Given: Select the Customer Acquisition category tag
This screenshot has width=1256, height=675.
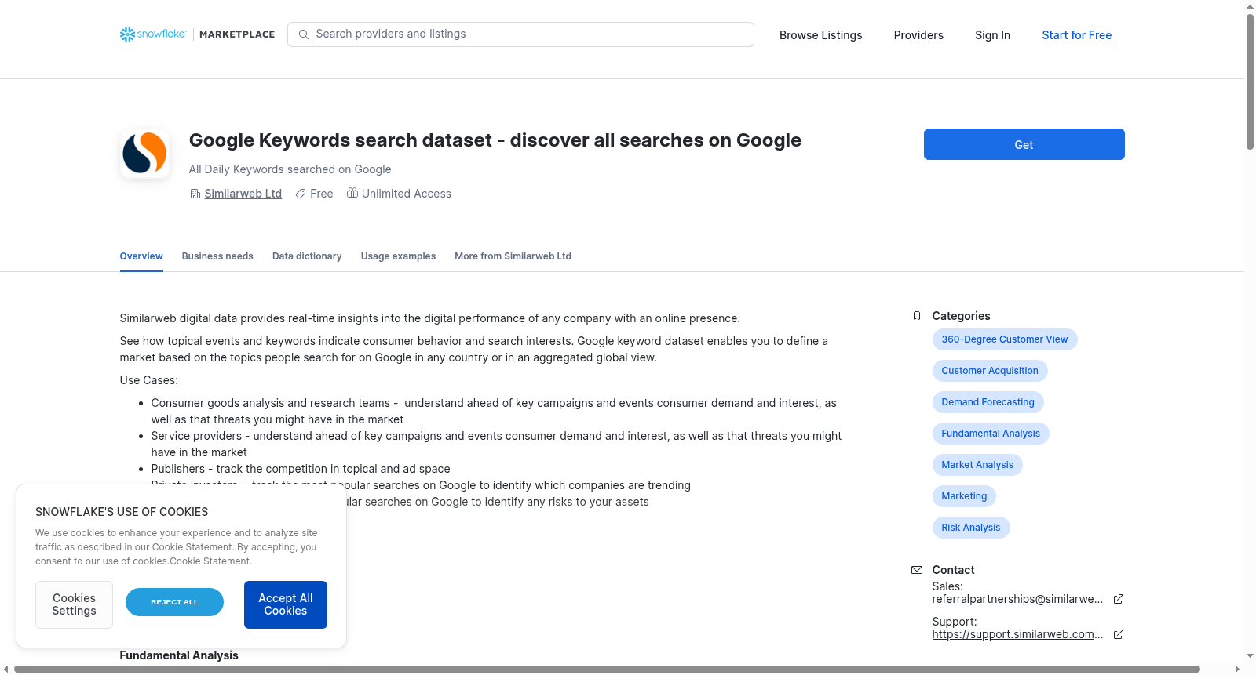Looking at the screenshot, I should (990, 371).
